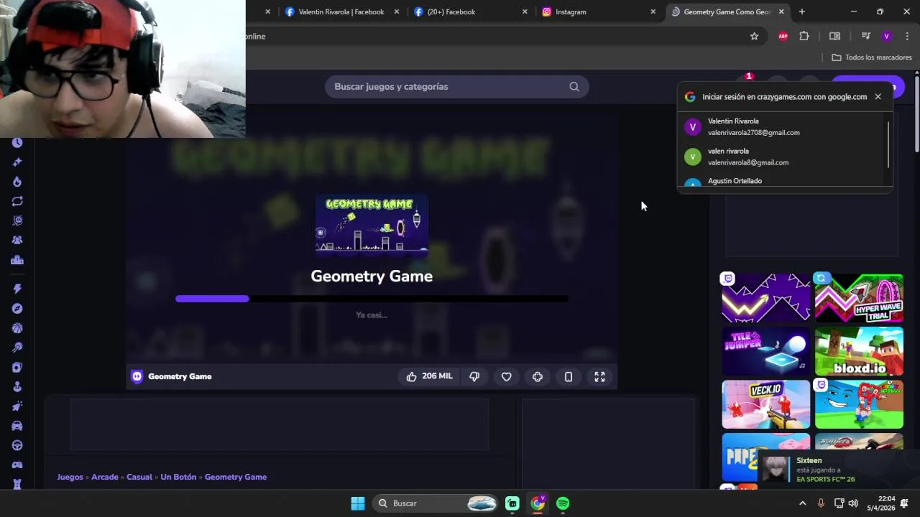This screenshot has height=517, width=920.
Task: Open Chrome from the taskbar
Action: point(538,503)
